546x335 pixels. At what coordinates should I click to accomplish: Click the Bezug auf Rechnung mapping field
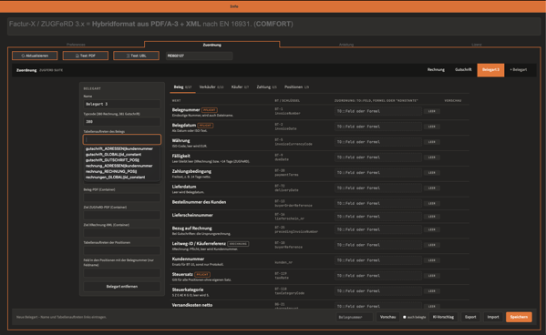377,229
